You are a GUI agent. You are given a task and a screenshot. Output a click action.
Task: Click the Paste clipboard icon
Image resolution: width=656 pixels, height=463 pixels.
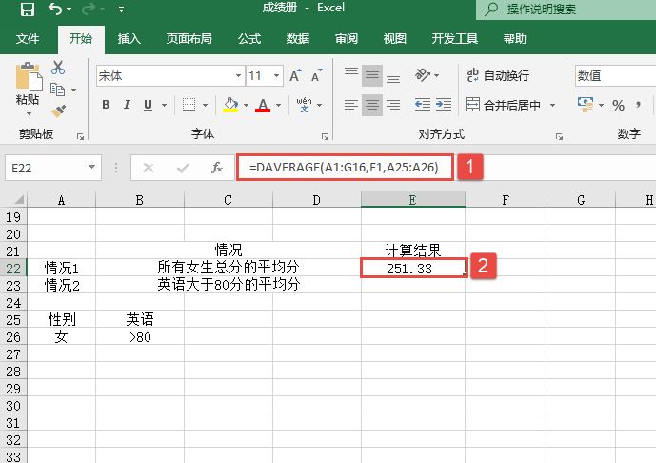click(x=28, y=80)
